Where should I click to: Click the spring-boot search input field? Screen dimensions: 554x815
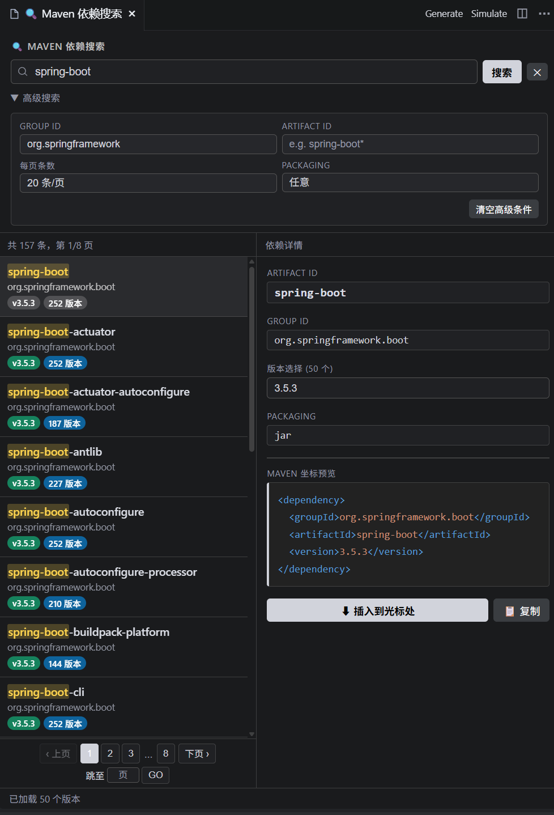244,72
